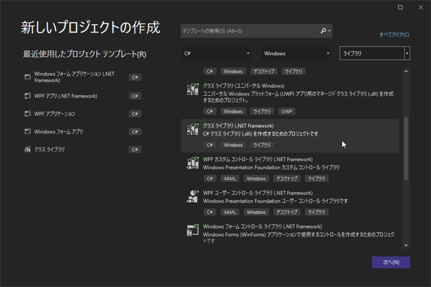Click the Class Library (.NET Framework) template icon

192,130
